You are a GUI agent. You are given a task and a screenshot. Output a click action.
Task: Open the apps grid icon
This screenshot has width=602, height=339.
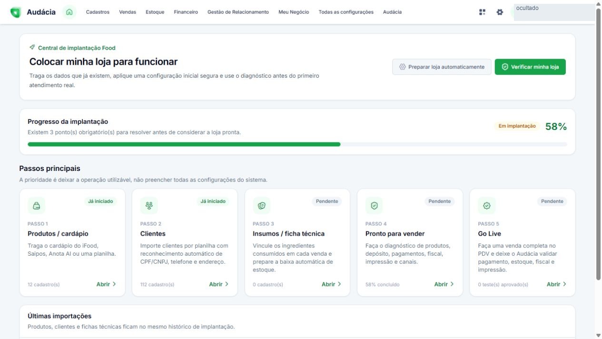483,12
